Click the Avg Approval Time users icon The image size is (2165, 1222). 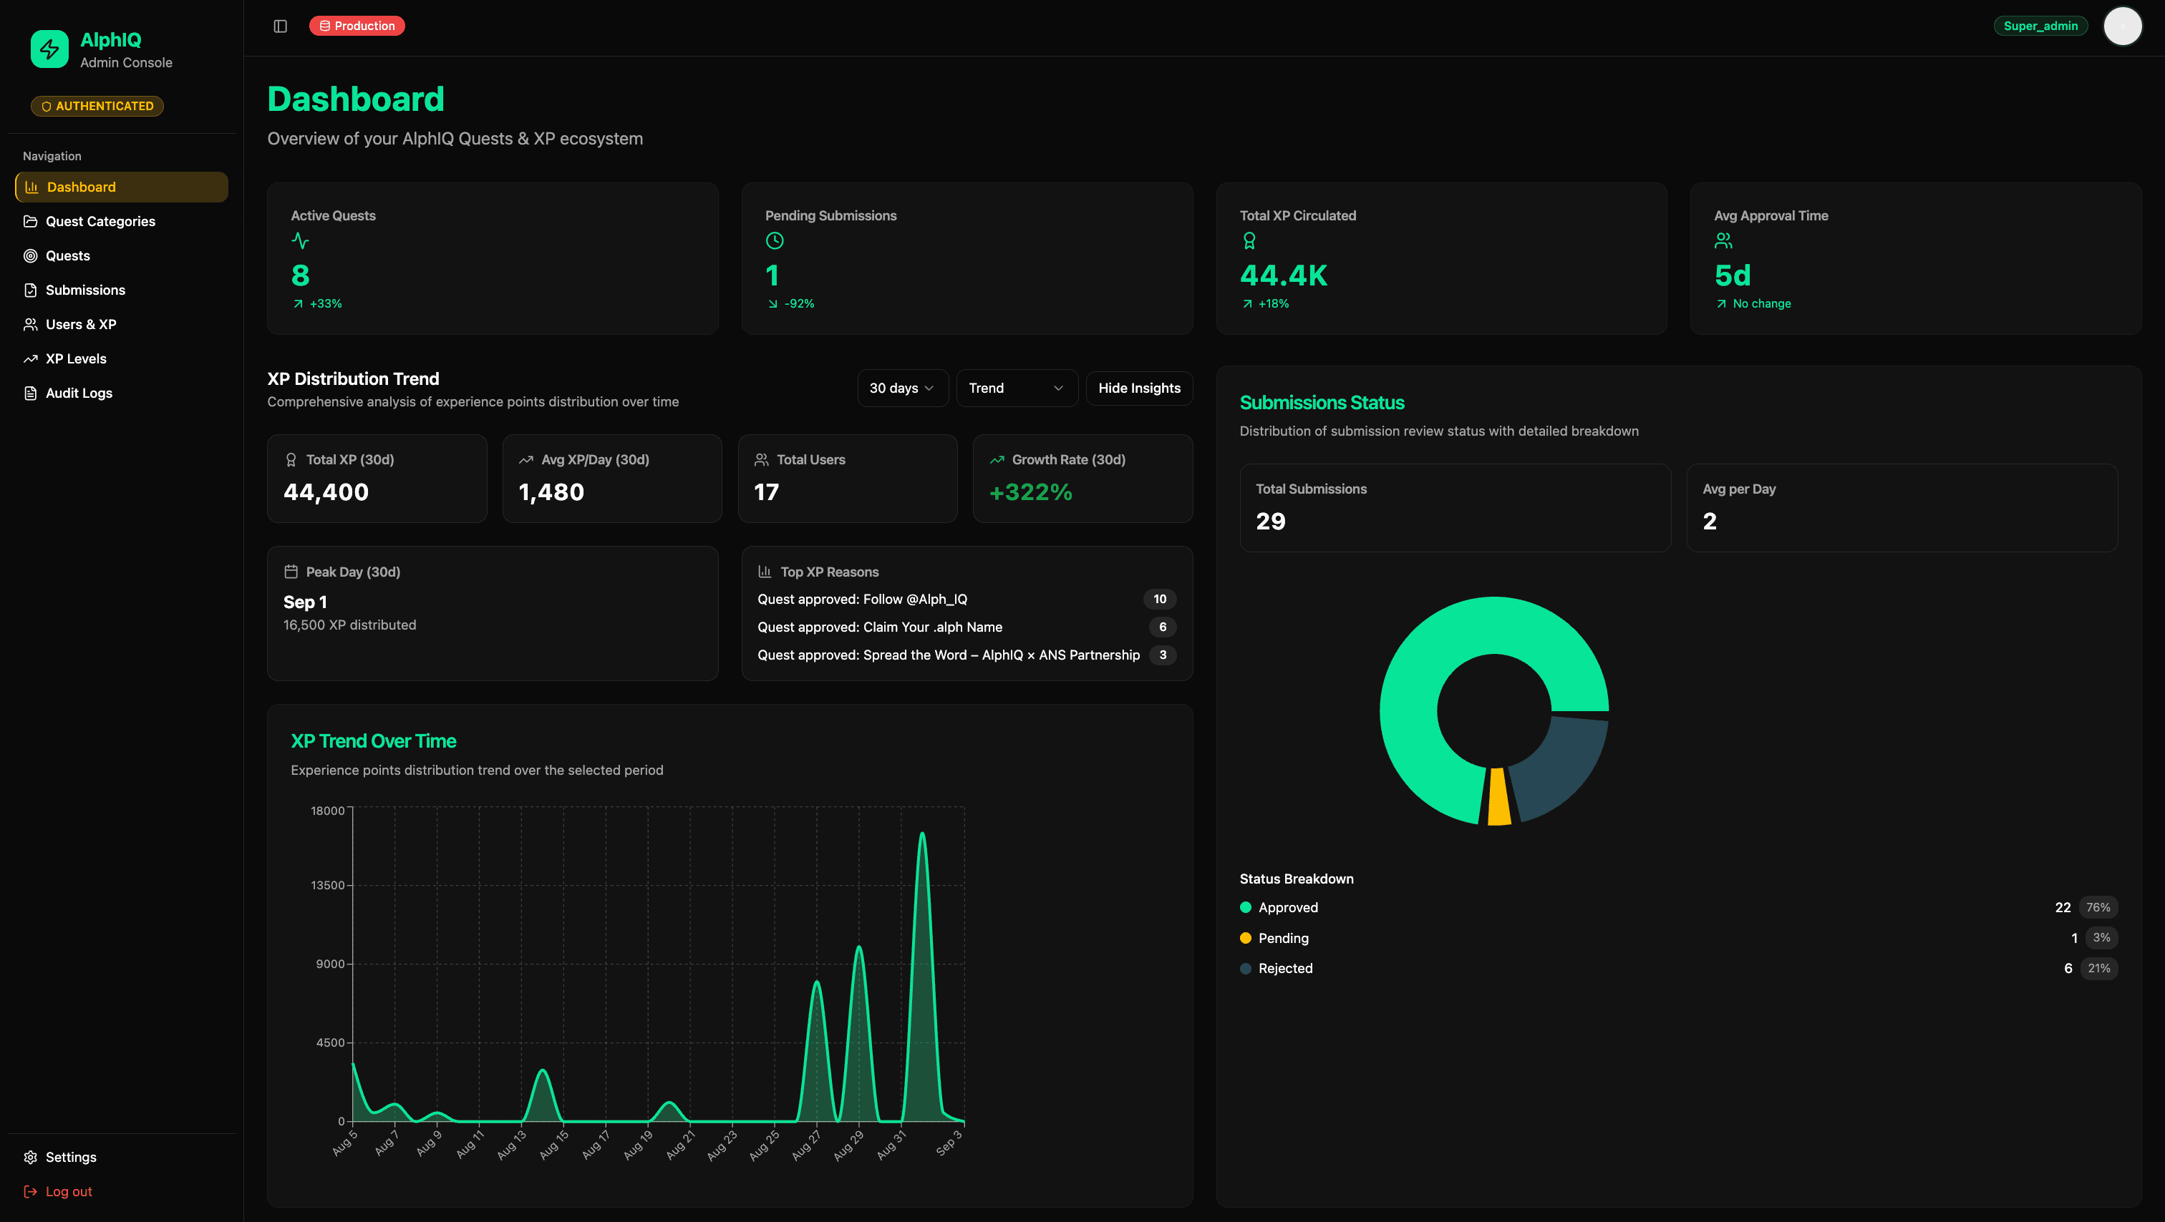1723,241
